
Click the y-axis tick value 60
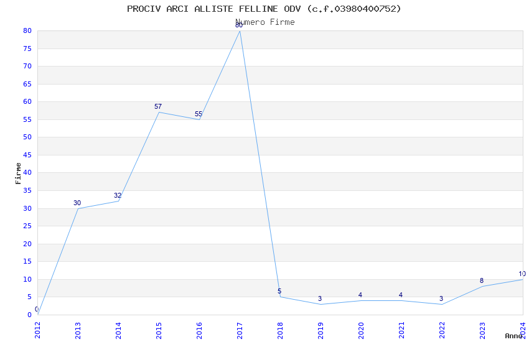point(27,101)
